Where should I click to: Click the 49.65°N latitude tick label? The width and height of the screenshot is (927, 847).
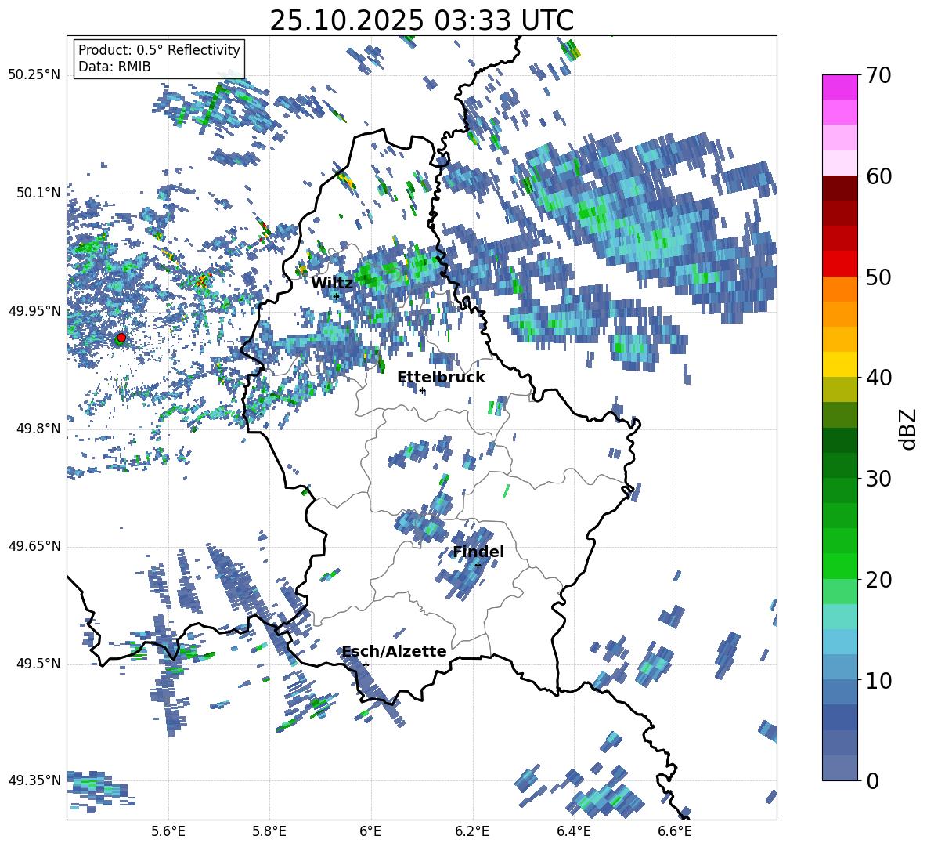[34, 546]
